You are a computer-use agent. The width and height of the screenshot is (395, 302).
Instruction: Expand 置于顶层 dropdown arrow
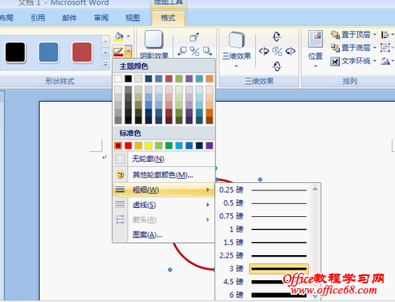[x=375, y=35]
